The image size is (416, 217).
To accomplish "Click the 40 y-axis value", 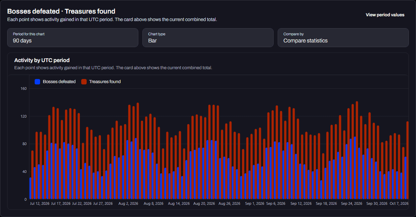I will click(x=24, y=172).
